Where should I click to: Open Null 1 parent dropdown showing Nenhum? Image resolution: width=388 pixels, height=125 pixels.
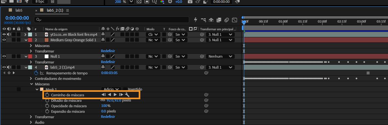coord(220,56)
